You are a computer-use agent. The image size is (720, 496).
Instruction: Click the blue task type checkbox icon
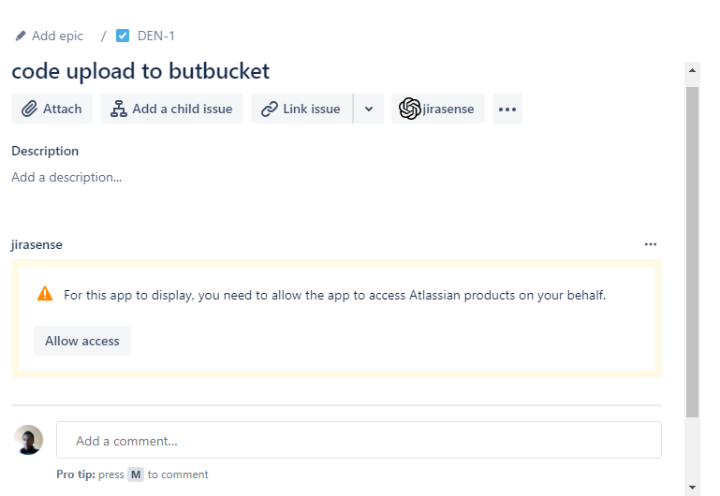click(123, 36)
